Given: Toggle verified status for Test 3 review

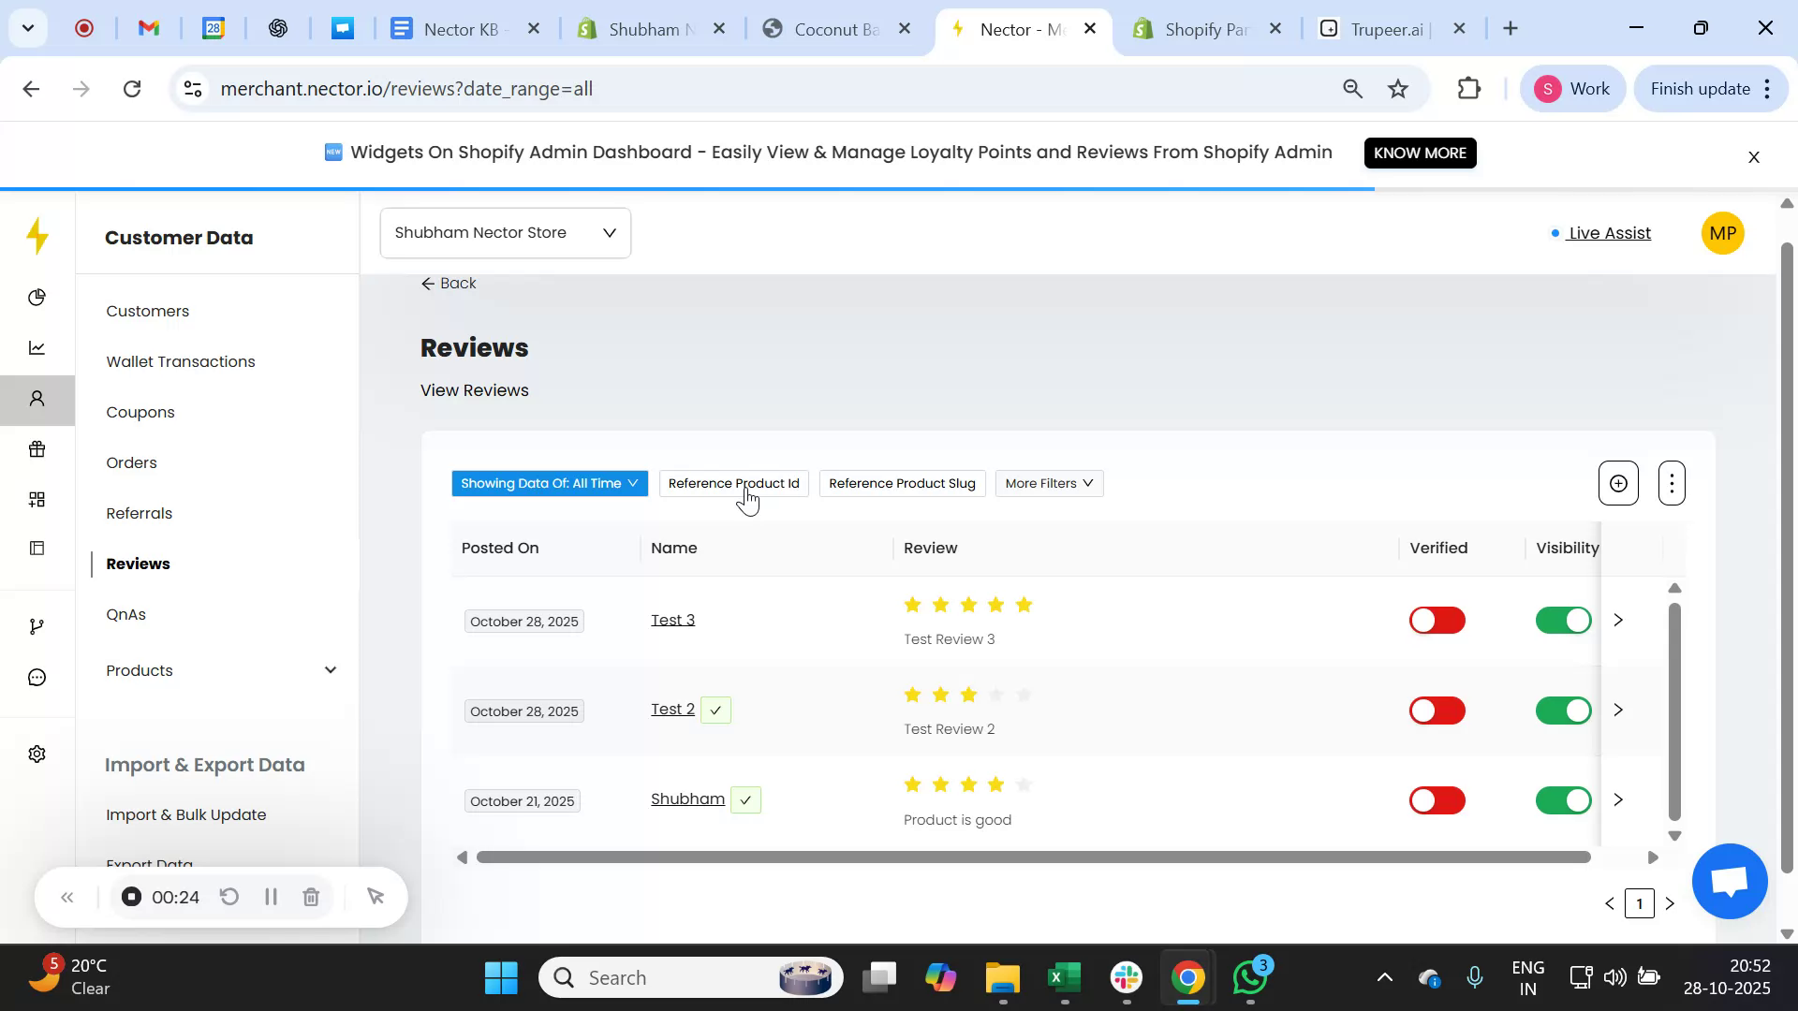Looking at the screenshot, I should click(x=1437, y=620).
